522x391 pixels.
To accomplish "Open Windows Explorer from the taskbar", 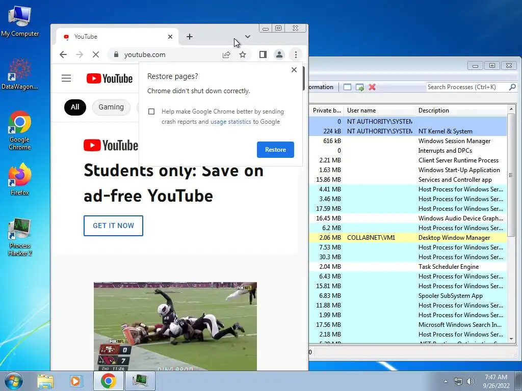I will click(x=45, y=381).
